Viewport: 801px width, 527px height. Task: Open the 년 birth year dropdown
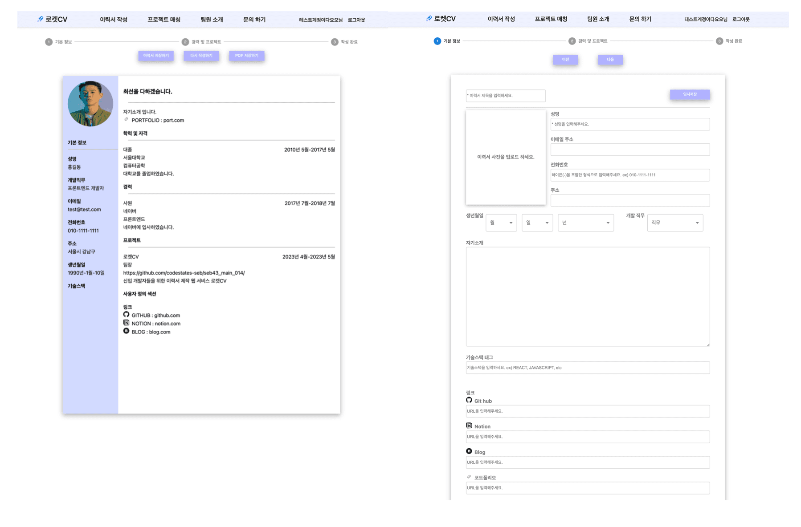pyautogui.click(x=586, y=223)
